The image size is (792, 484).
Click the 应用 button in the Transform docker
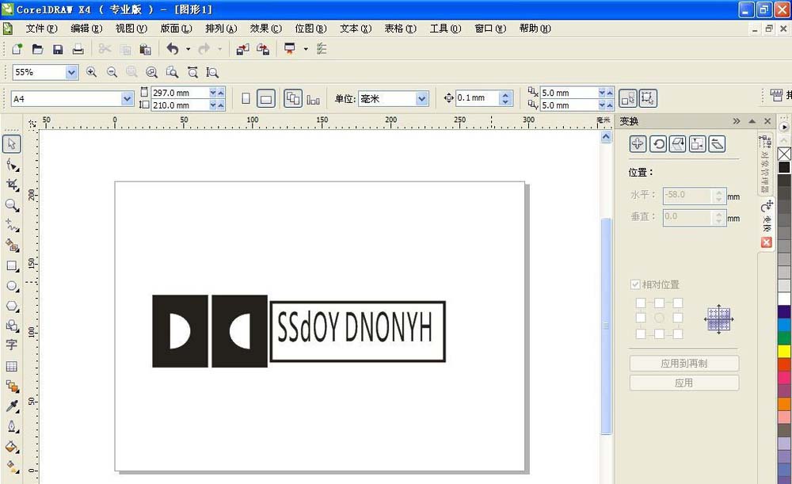683,382
